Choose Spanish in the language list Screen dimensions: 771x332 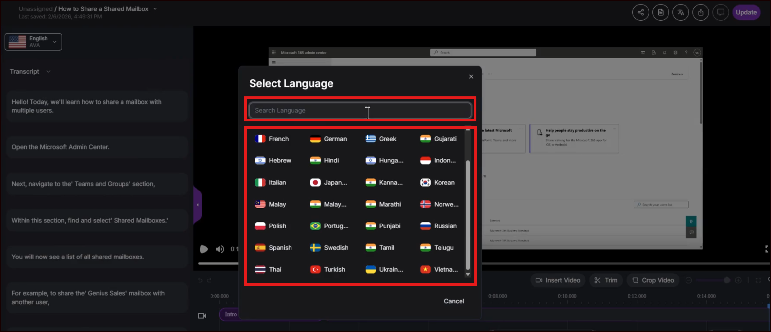tap(273, 248)
